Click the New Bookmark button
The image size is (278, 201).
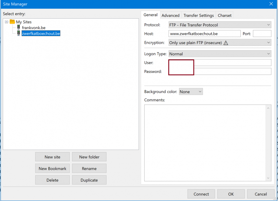53,169
